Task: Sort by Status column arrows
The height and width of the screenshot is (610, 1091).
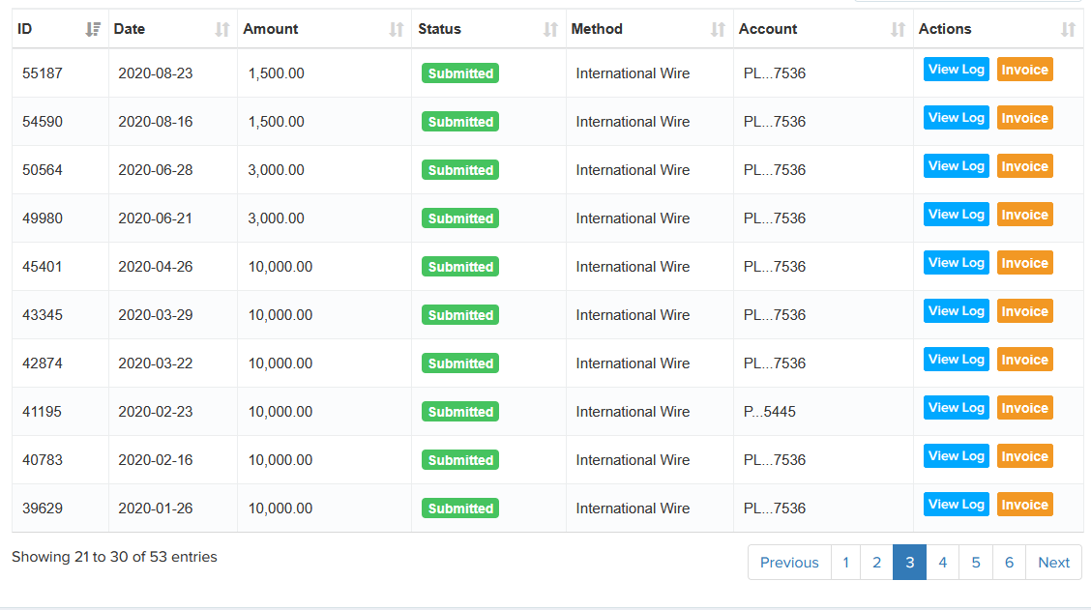Action: tap(551, 30)
